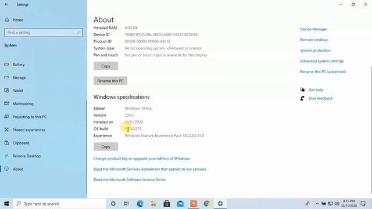Viewport: 372px width, 209px height.
Task: Click the OS build value text
Action: point(133,129)
